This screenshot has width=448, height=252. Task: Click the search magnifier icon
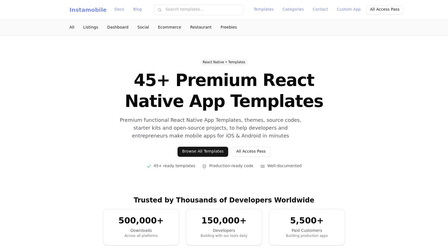(x=160, y=10)
